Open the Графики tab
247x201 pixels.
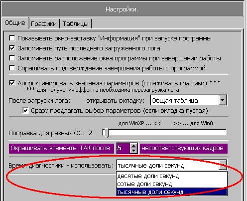[44, 24]
